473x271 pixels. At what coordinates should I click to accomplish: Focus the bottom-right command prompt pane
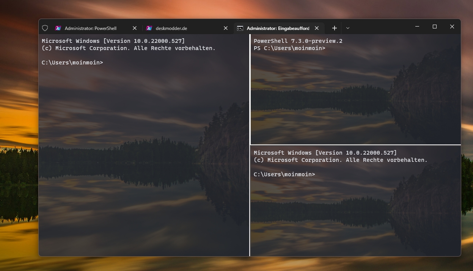[x=355, y=212]
